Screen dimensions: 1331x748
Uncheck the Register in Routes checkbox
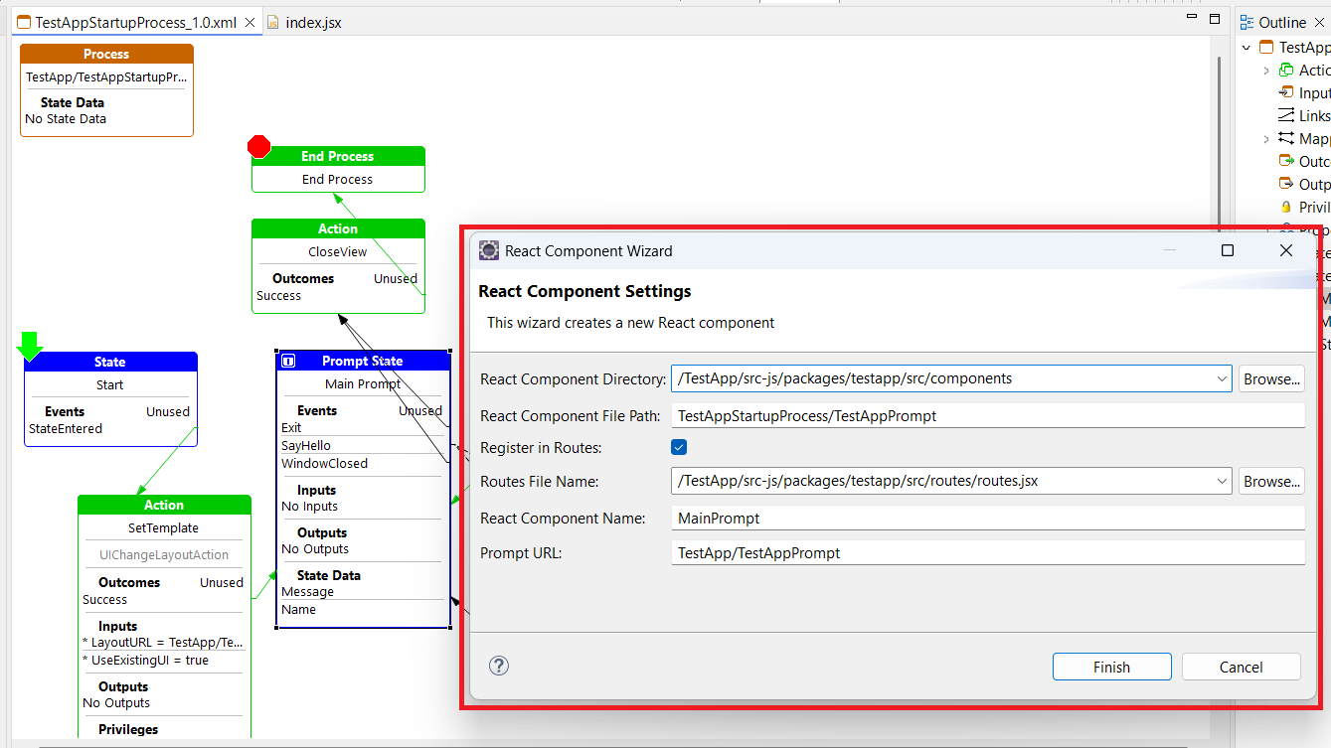click(x=679, y=448)
